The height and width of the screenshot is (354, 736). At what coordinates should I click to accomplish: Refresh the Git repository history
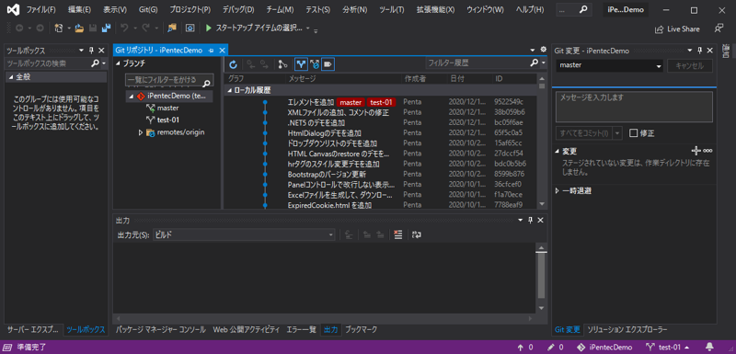(x=234, y=63)
